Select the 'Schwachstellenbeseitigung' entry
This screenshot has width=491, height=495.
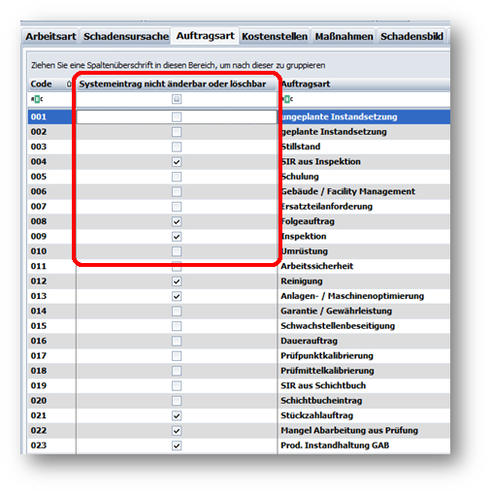[x=364, y=326]
